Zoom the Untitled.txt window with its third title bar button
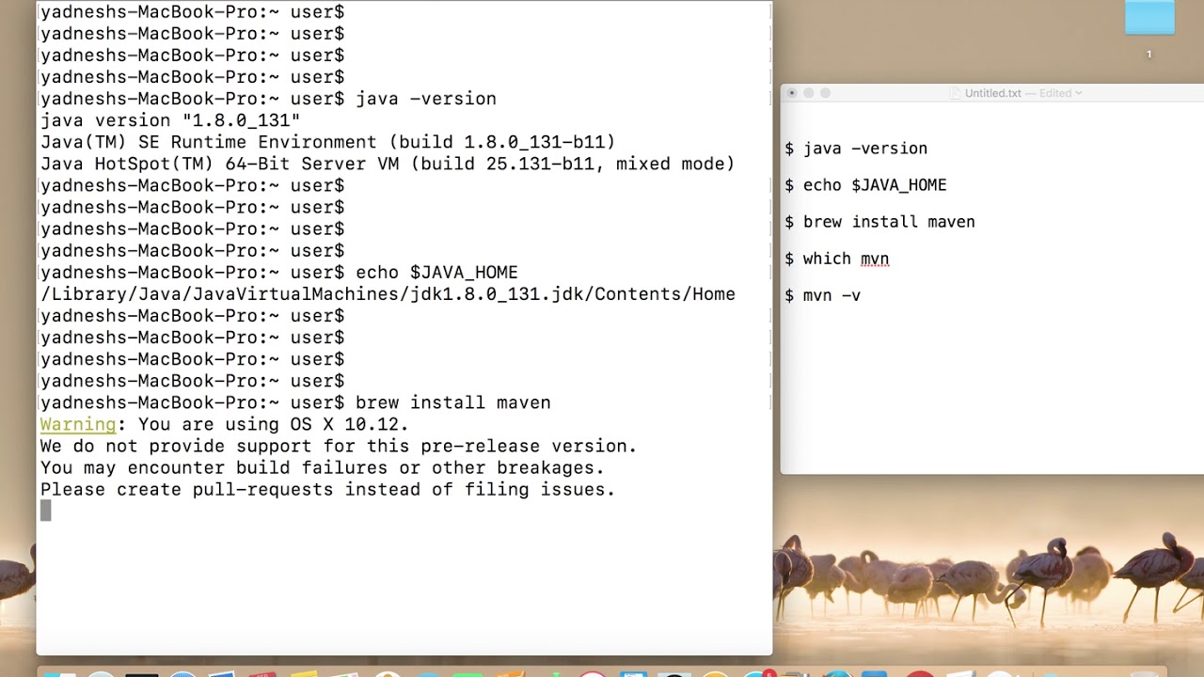1204x677 pixels. (x=826, y=93)
